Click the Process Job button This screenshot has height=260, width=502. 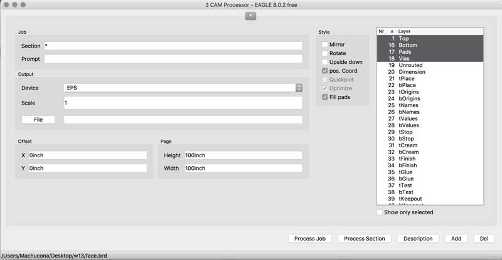pyautogui.click(x=310, y=239)
